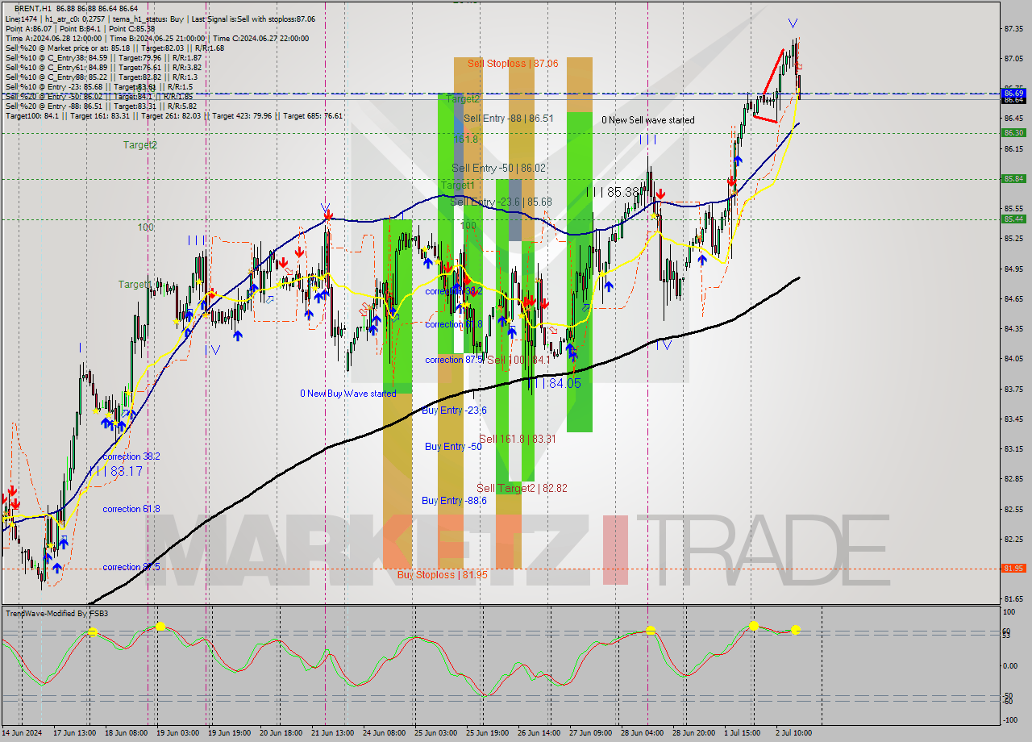This screenshot has height=742, width=1032.
Task: Click the '19 Jun 19:00' time label
Action: 231,733
